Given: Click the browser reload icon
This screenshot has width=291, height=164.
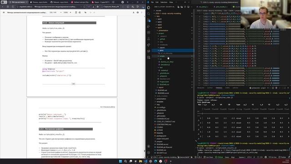Looking at the screenshot, I should [13, 7].
